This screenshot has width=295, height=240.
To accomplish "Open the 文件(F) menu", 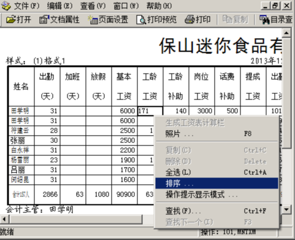I will pyautogui.click(x=26, y=6).
